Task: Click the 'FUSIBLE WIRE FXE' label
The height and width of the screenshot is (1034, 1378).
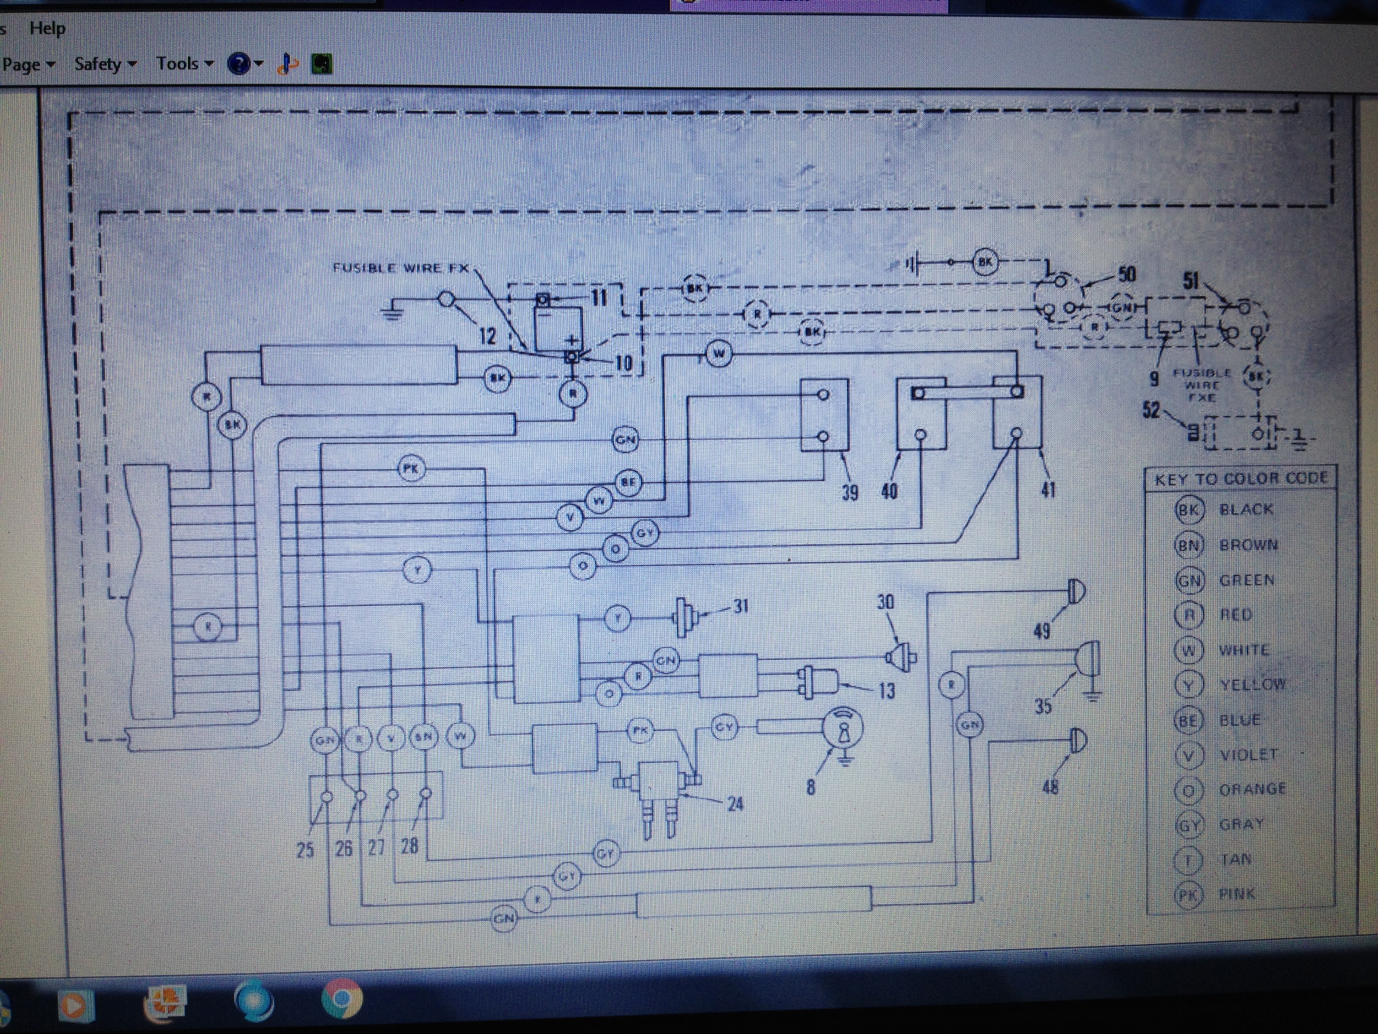Action: tap(1202, 385)
